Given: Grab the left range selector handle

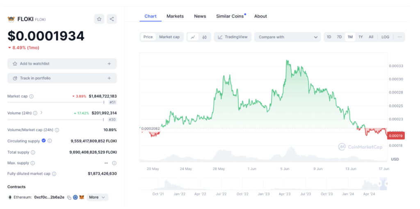Looking at the screenshot, I should coord(379,184).
